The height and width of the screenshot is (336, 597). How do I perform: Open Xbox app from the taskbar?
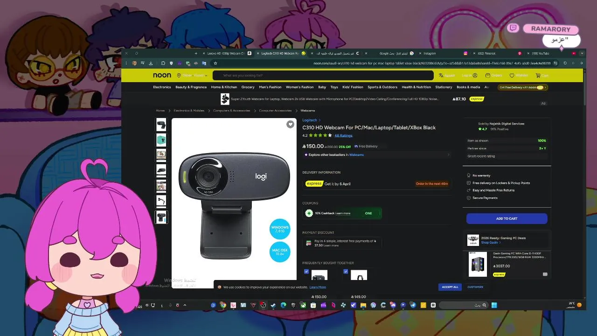click(303, 305)
